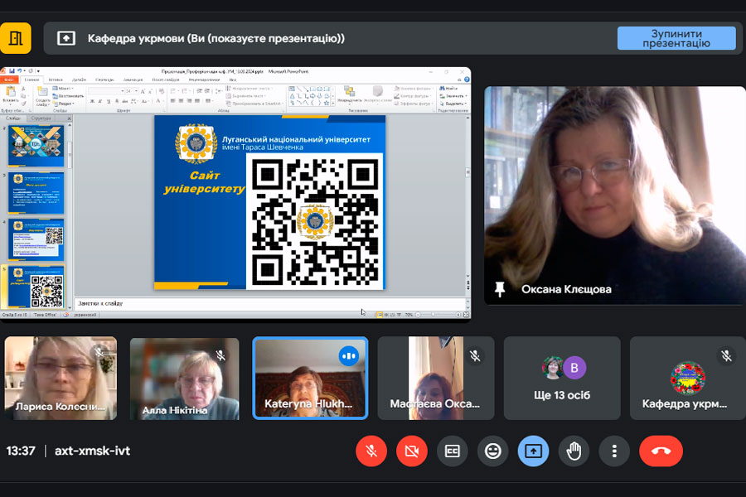The image size is (746, 497).
Task: Switch to Главная ribbon tab
Action: pos(31,80)
